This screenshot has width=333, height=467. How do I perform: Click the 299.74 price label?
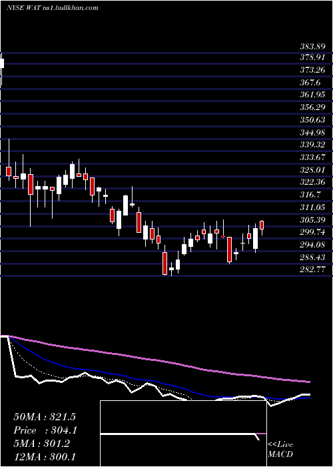click(312, 231)
